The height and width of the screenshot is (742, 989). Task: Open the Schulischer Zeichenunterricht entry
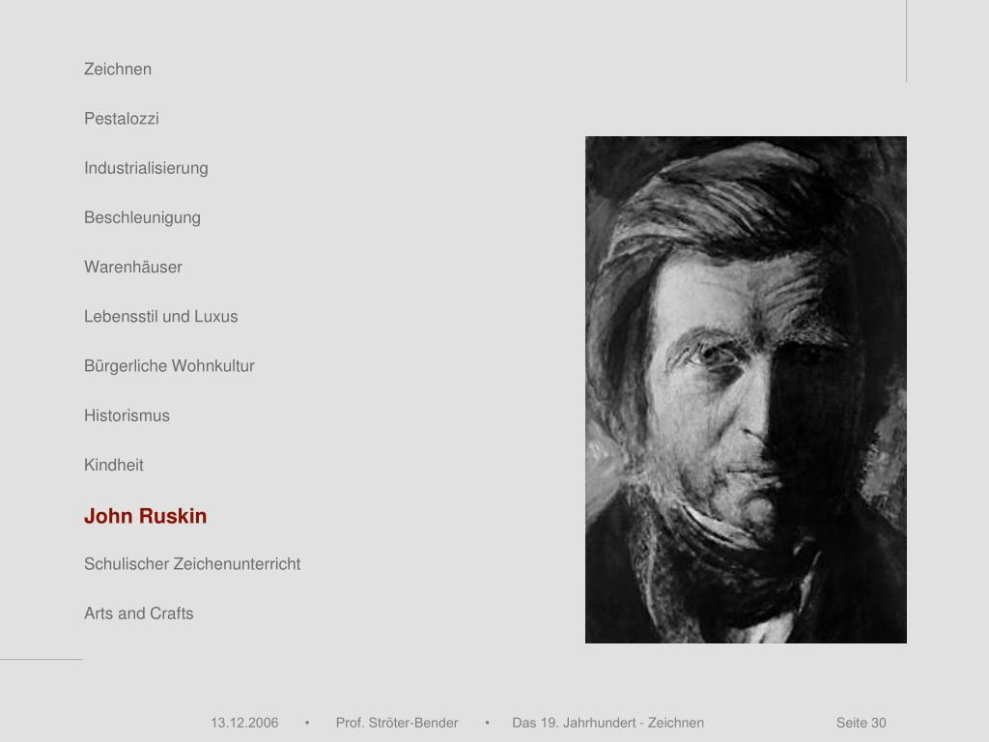pyautogui.click(x=192, y=564)
